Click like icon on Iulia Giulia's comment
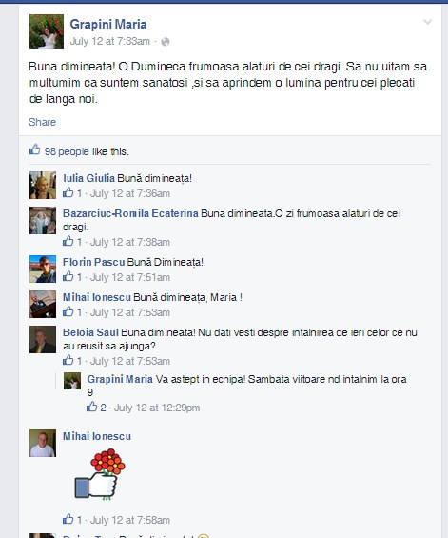The image size is (448, 538). [68, 192]
